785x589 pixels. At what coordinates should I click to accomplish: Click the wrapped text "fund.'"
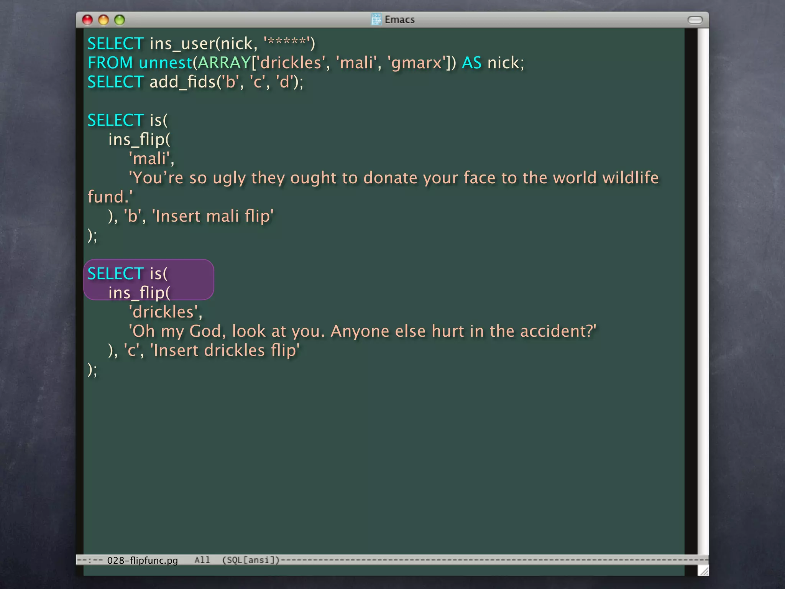point(110,197)
